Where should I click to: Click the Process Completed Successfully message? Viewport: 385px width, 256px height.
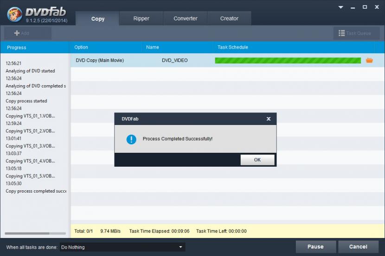(x=178, y=139)
